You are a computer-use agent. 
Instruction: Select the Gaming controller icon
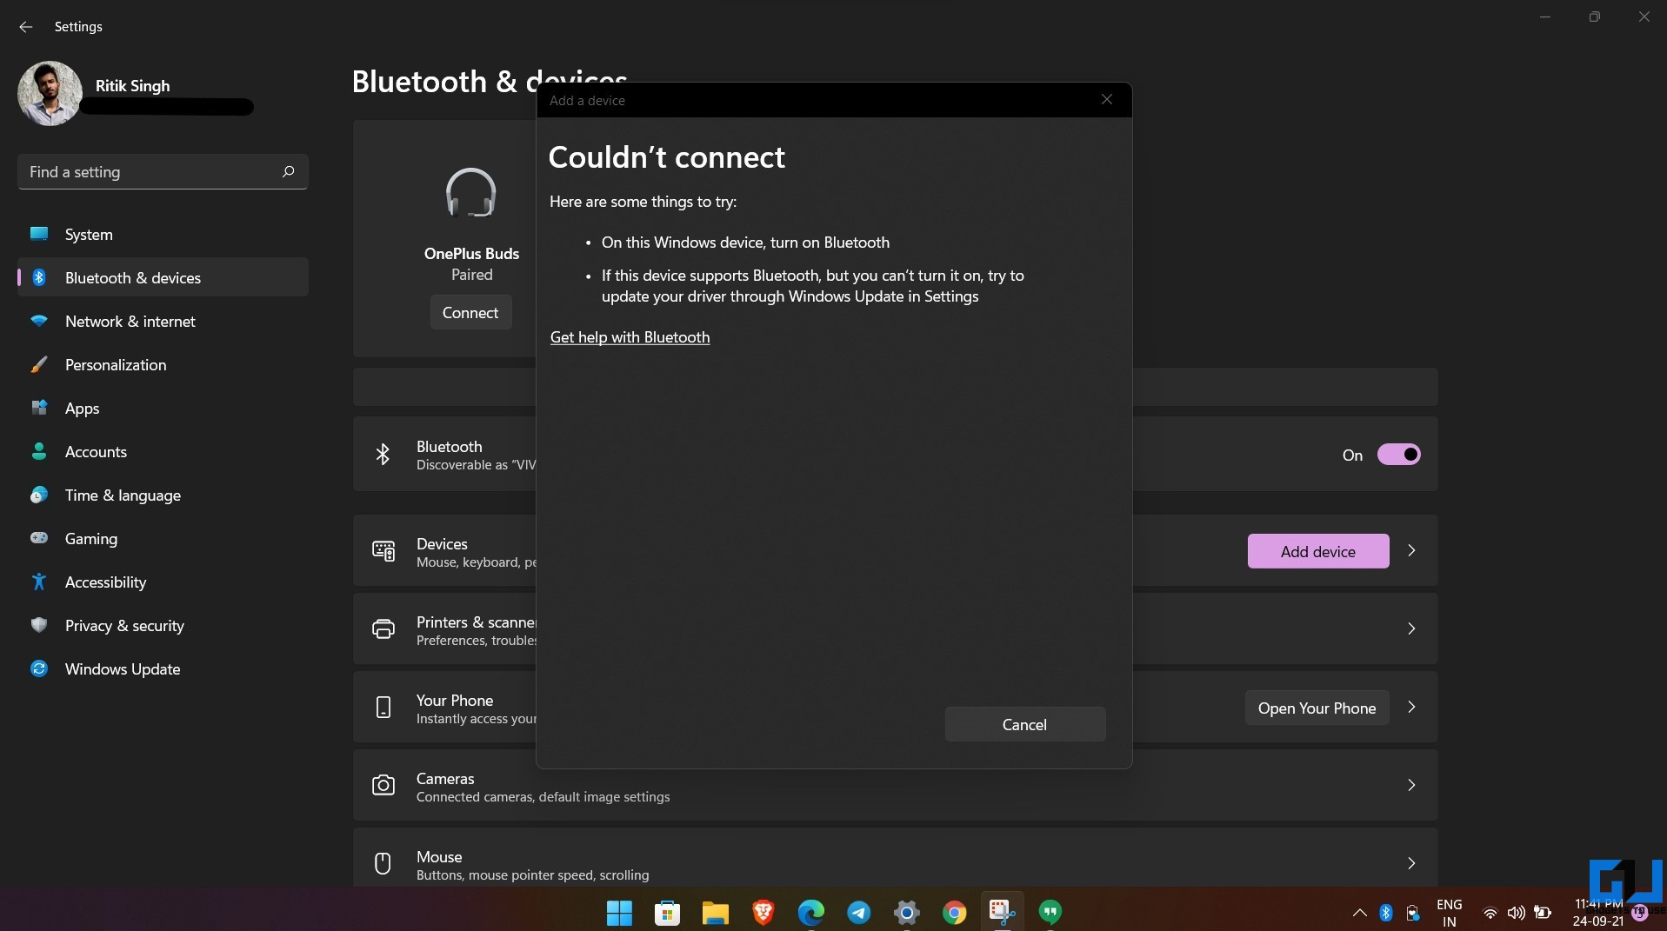click(x=39, y=538)
